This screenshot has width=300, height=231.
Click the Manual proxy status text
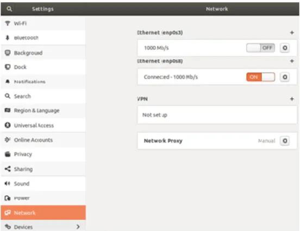(266, 140)
